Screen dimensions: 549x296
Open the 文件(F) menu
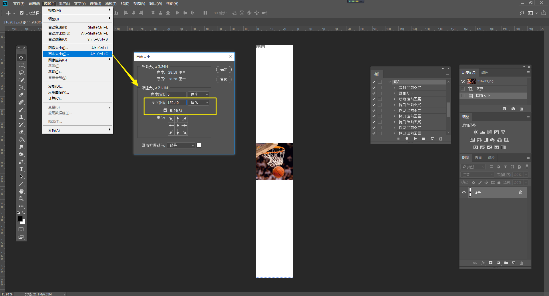[x=19, y=3]
